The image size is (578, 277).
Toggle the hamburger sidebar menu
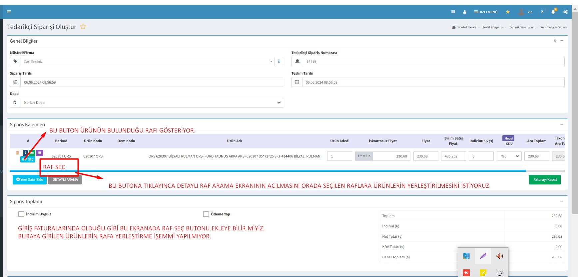pos(9,12)
